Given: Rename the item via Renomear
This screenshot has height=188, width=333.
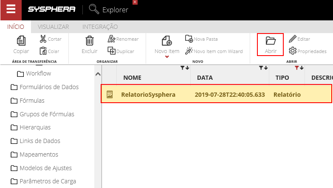Looking at the screenshot, I should [123, 39].
